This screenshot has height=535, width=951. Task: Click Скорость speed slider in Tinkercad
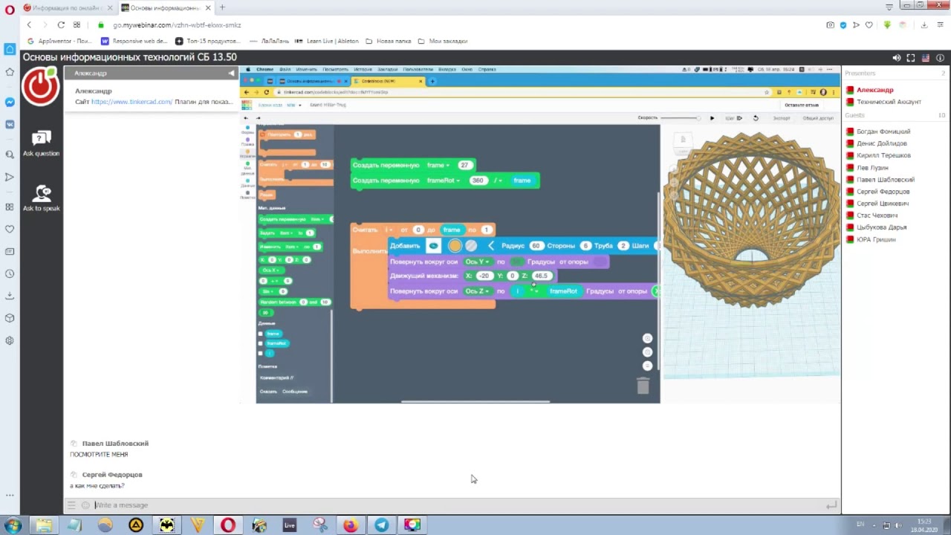coord(680,118)
